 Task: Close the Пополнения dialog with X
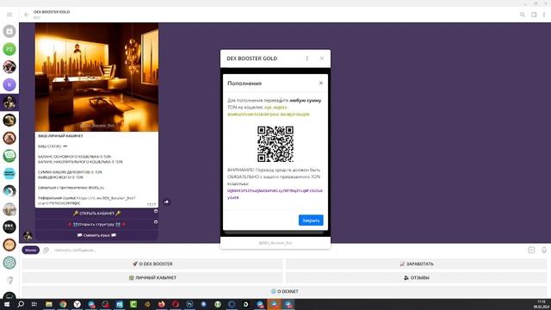click(x=320, y=83)
